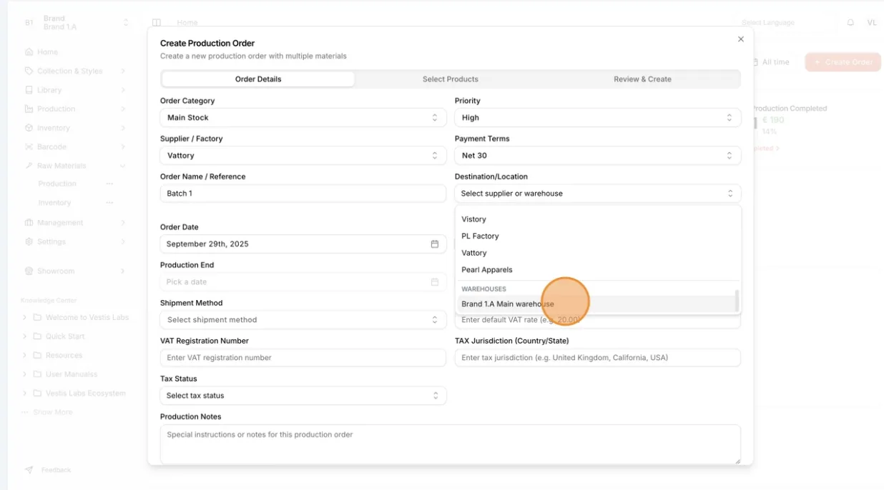
Task: Collapse Raw Materials section chevron
Action: coord(123,166)
